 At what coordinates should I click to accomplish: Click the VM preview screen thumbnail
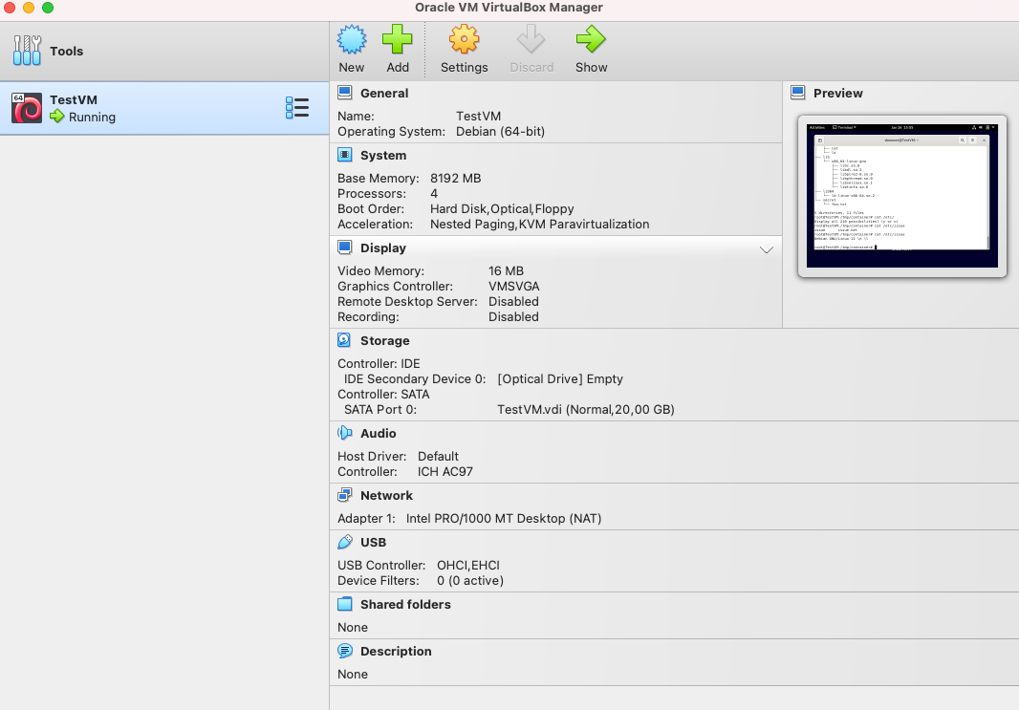coord(902,196)
